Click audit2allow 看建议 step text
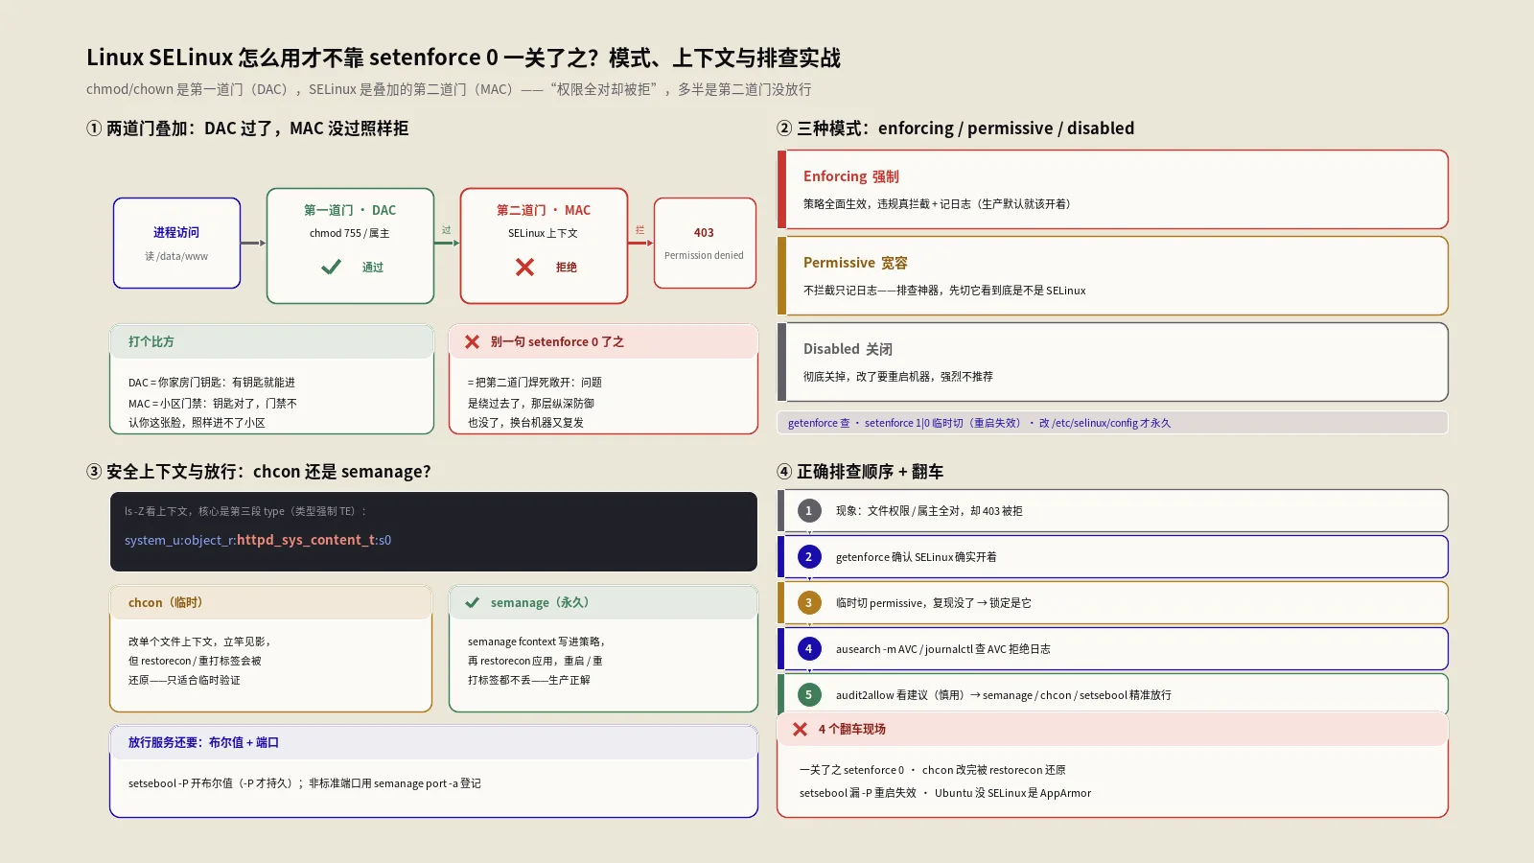Image resolution: width=1534 pixels, height=863 pixels. point(1003,695)
